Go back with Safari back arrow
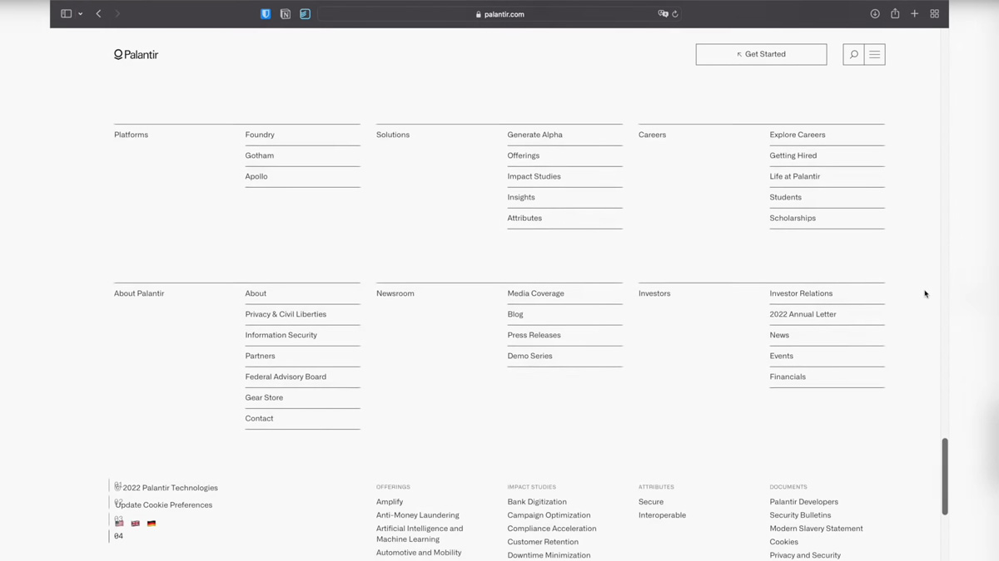Viewport: 999px width, 561px height. (98, 13)
